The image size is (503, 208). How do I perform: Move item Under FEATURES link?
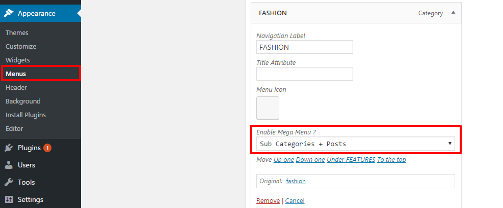351,159
